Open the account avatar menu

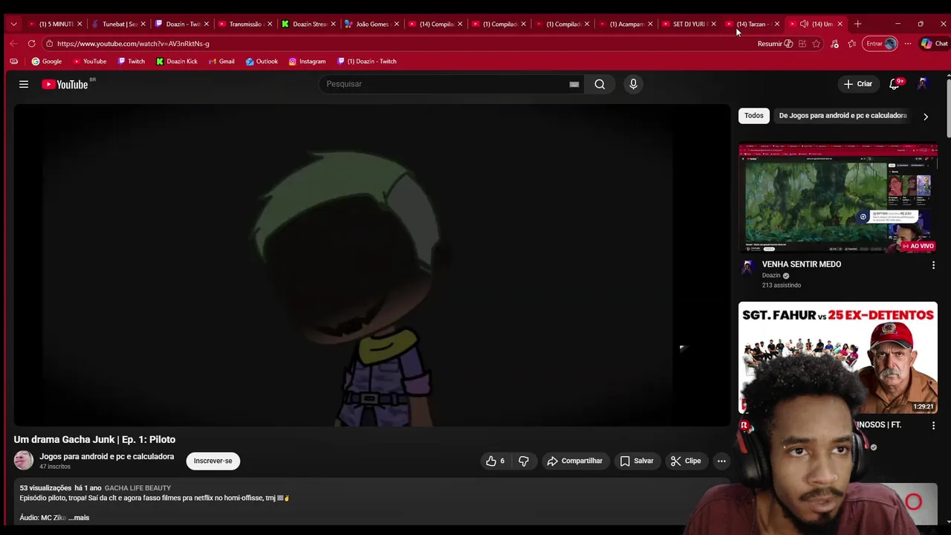[x=923, y=84]
